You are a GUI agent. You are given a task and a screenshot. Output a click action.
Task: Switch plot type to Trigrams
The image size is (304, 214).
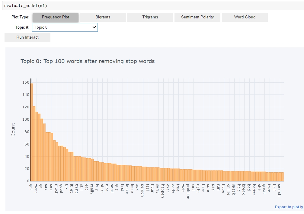point(150,17)
